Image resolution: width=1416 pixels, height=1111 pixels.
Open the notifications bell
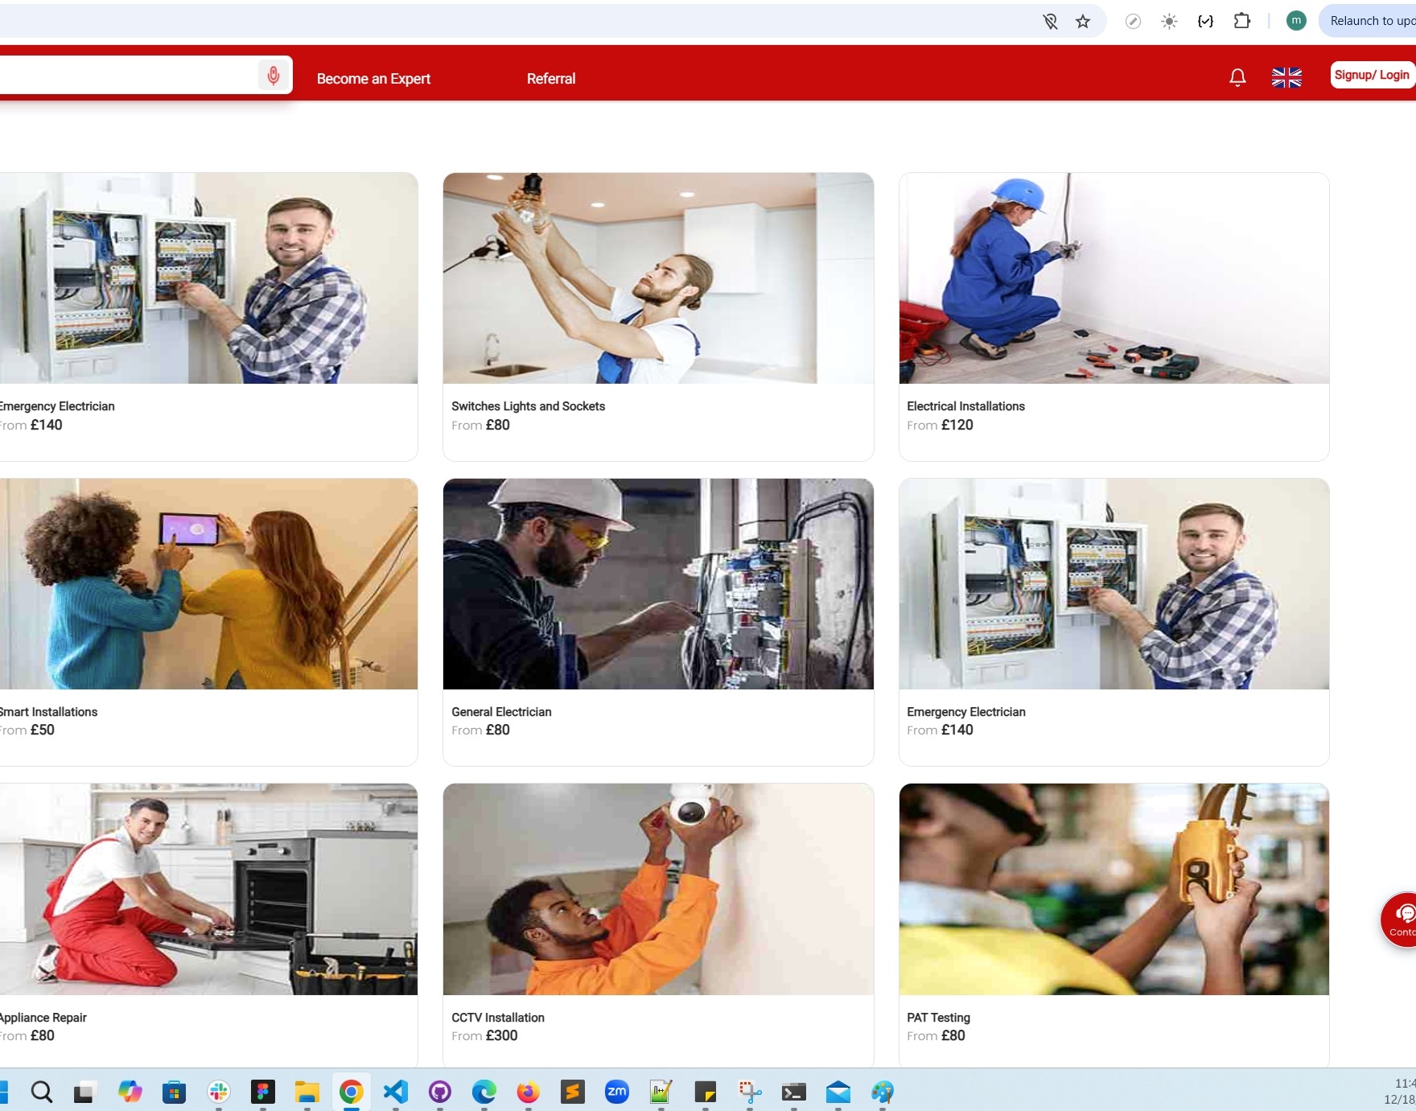click(x=1237, y=77)
